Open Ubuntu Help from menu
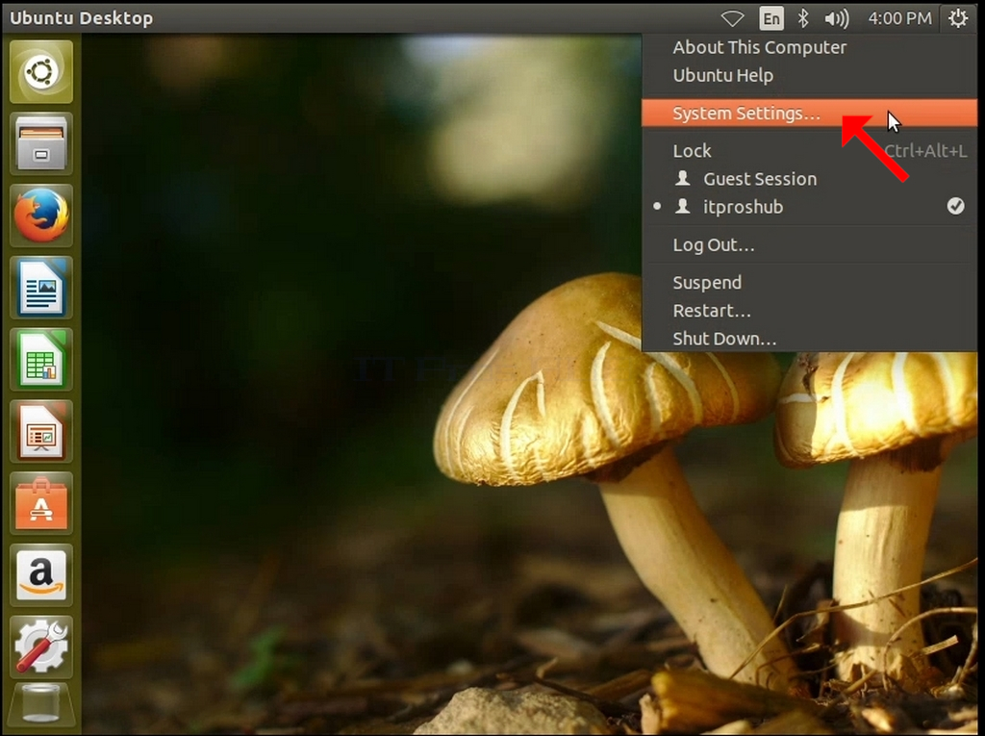Screen dimensions: 985x736 click(x=809, y=75)
